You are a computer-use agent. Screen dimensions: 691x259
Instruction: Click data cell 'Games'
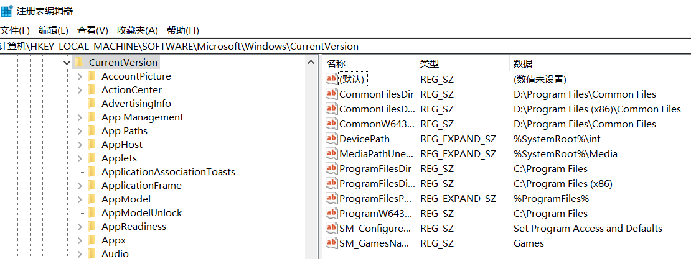pos(529,243)
